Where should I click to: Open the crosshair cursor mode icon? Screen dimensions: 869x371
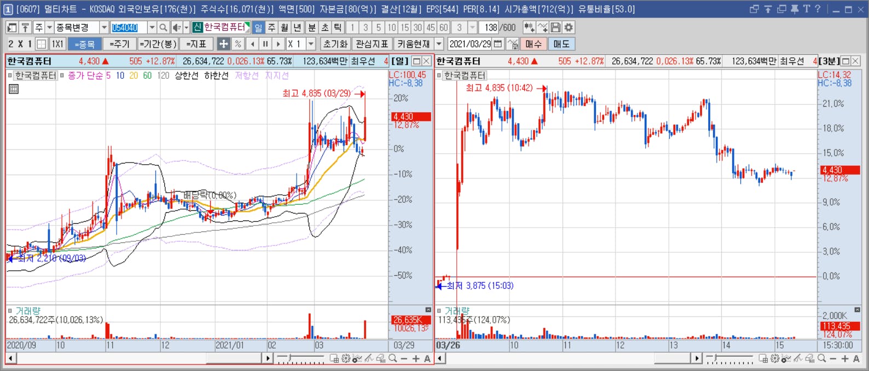coord(223,44)
